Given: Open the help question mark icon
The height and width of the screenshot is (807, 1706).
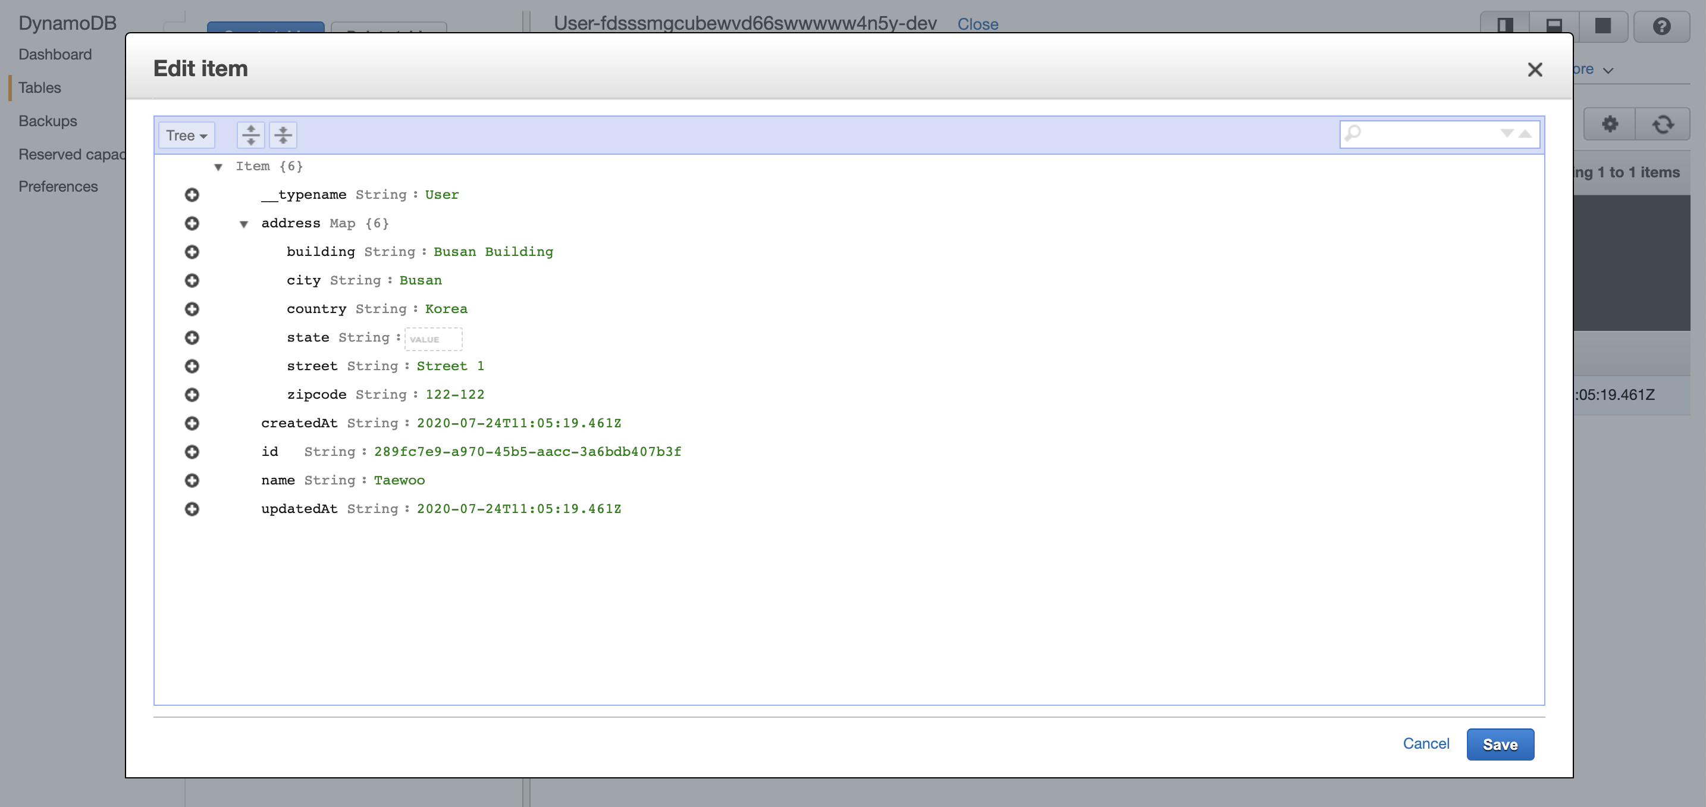Looking at the screenshot, I should [1661, 27].
